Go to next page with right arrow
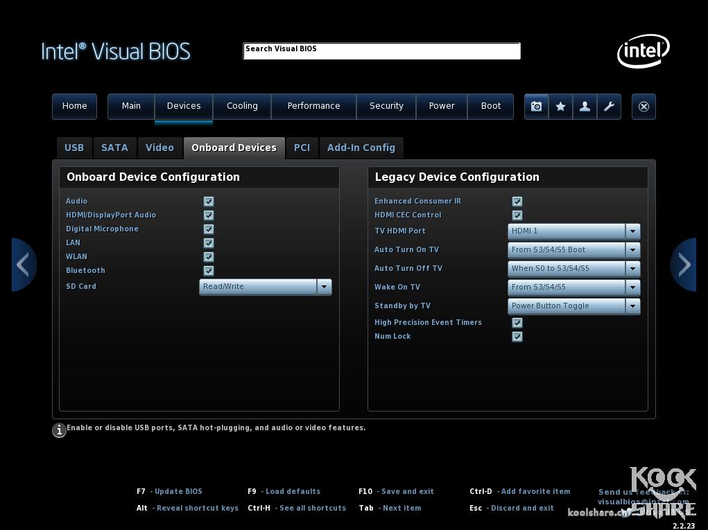The height and width of the screenshot is (530, 708). 684,265
